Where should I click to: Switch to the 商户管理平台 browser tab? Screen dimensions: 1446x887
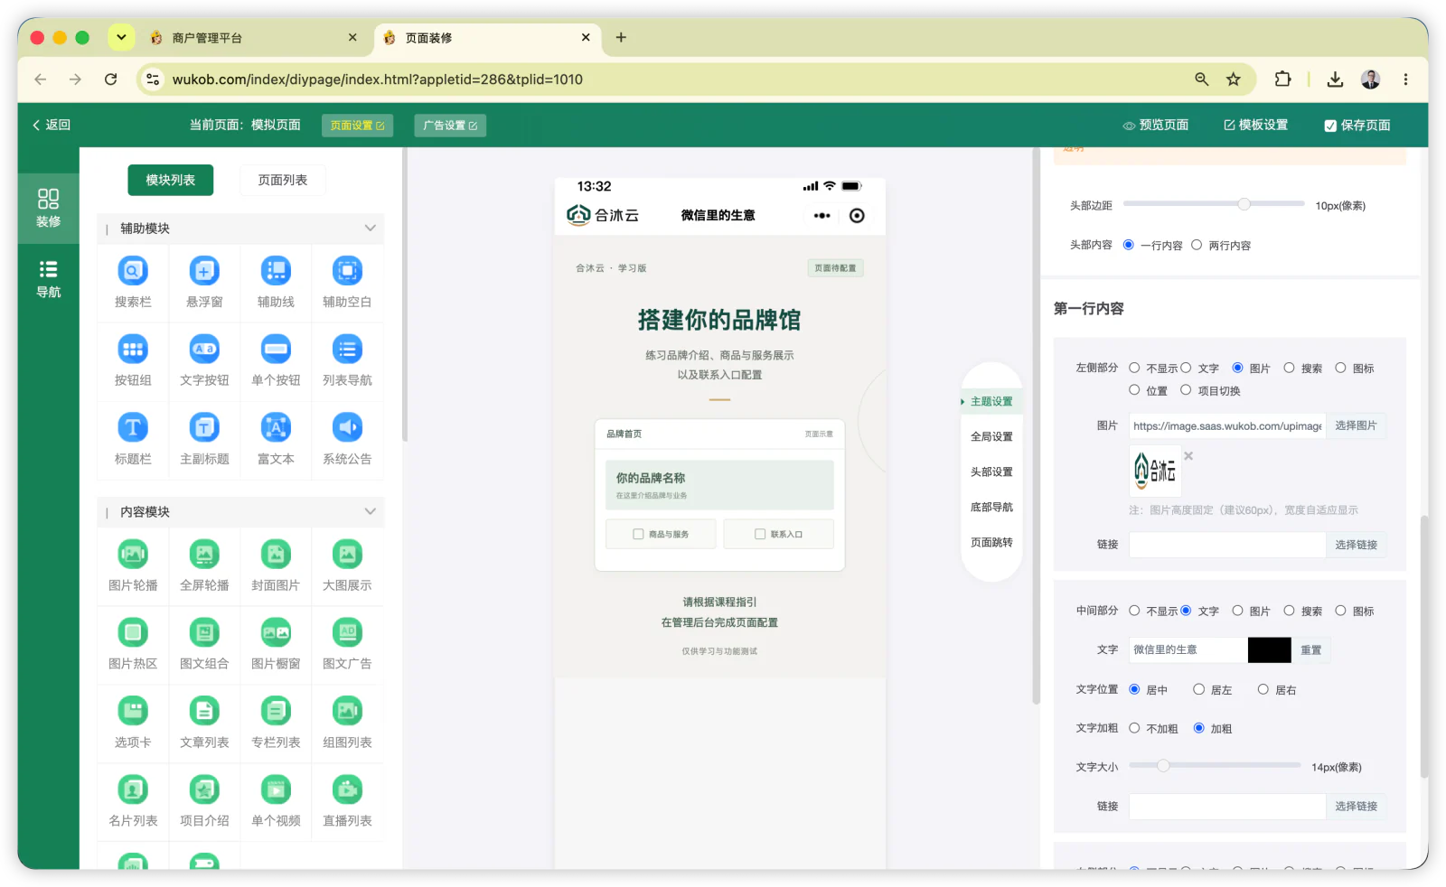(253, 38)
